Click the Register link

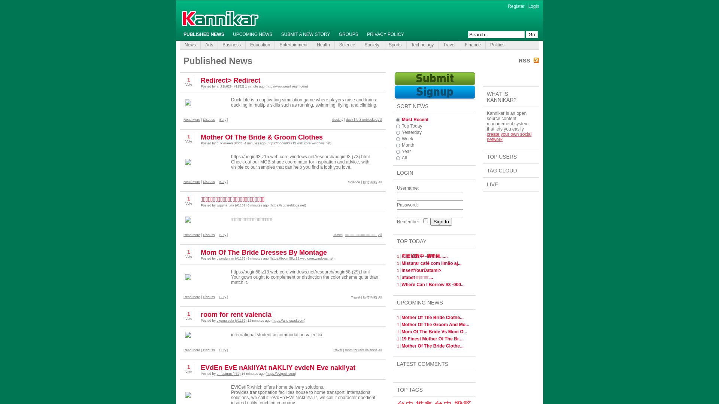click(x=516, y=6)
